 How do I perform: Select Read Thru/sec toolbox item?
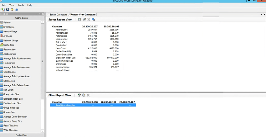tap(11, 126)
